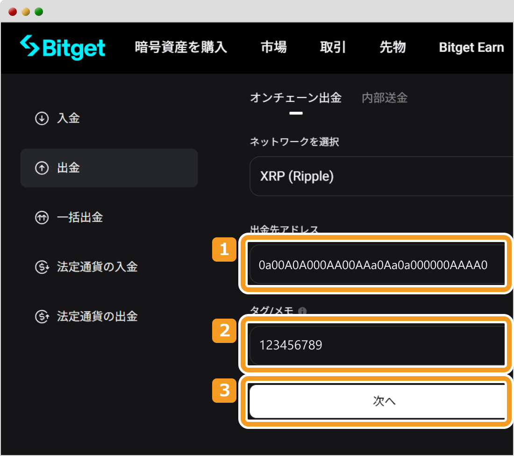
Task: Click the 法定通貨の入金 fiat deposit icon
Action: pos(42,267)
